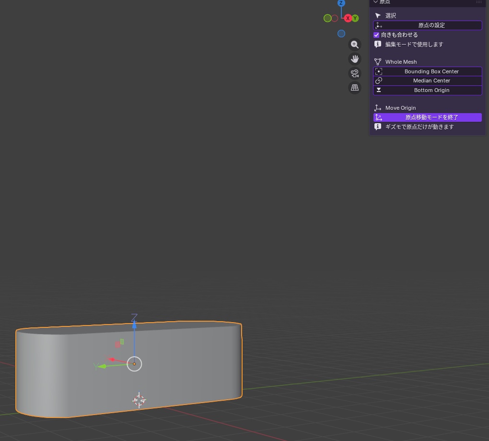Click the panel drag grip dots
The image size is (489, 441).
click(x=479, y=2)
